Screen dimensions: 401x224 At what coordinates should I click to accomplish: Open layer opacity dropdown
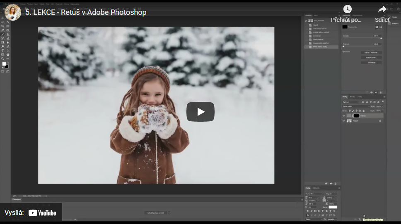(382, 106)
